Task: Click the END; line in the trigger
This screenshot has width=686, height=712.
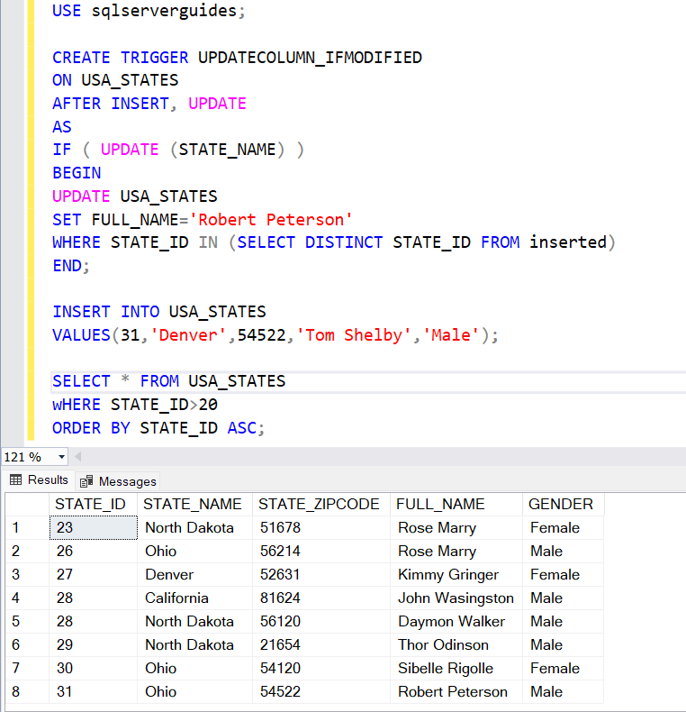Action: [71, 266]
